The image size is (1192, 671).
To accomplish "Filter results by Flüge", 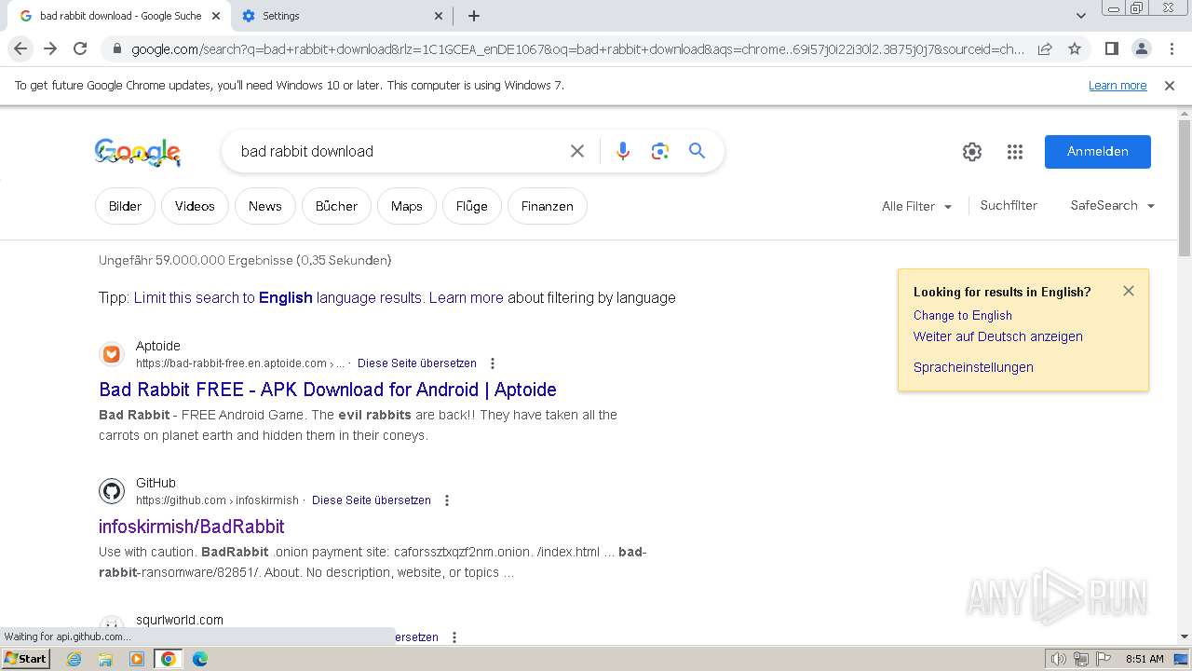I will pyautogui.click(x=471, y=206).
